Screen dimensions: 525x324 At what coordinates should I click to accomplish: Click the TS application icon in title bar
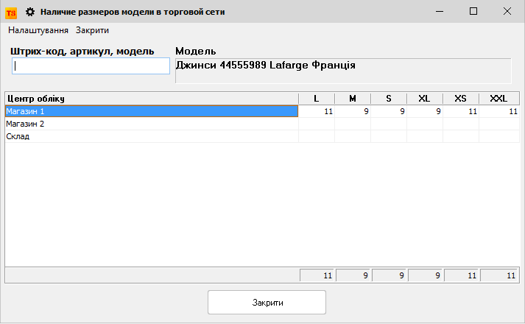pos(11,12)
